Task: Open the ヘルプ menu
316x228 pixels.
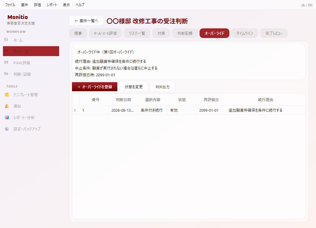Action: (x=80, y=5)
